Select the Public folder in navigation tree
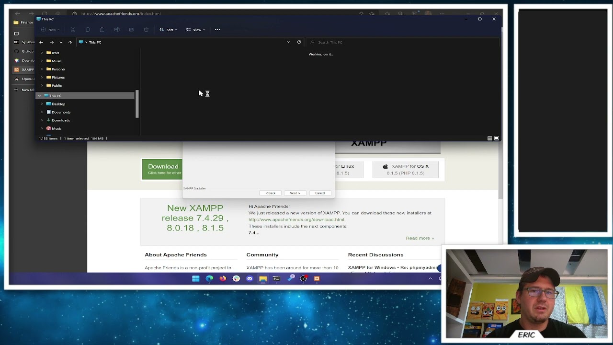Viewport: 613px width, 345px height. click(x=54, y=85)
